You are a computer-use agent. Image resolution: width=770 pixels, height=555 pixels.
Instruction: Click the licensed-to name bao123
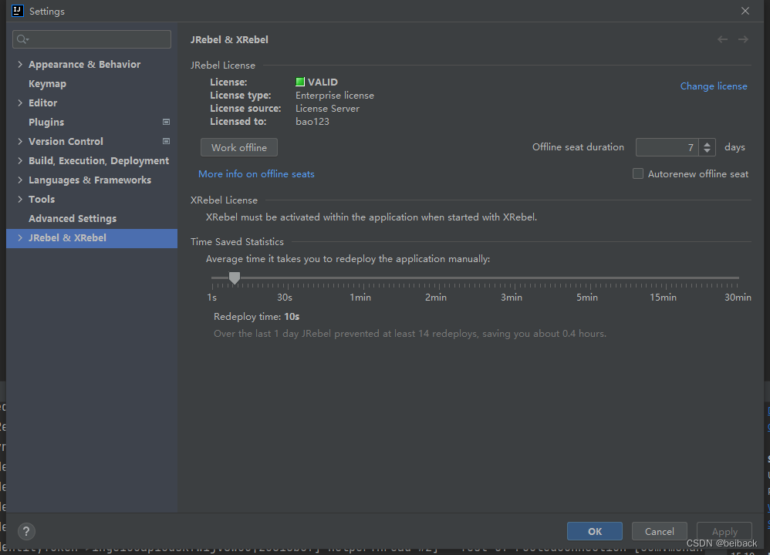312,121
